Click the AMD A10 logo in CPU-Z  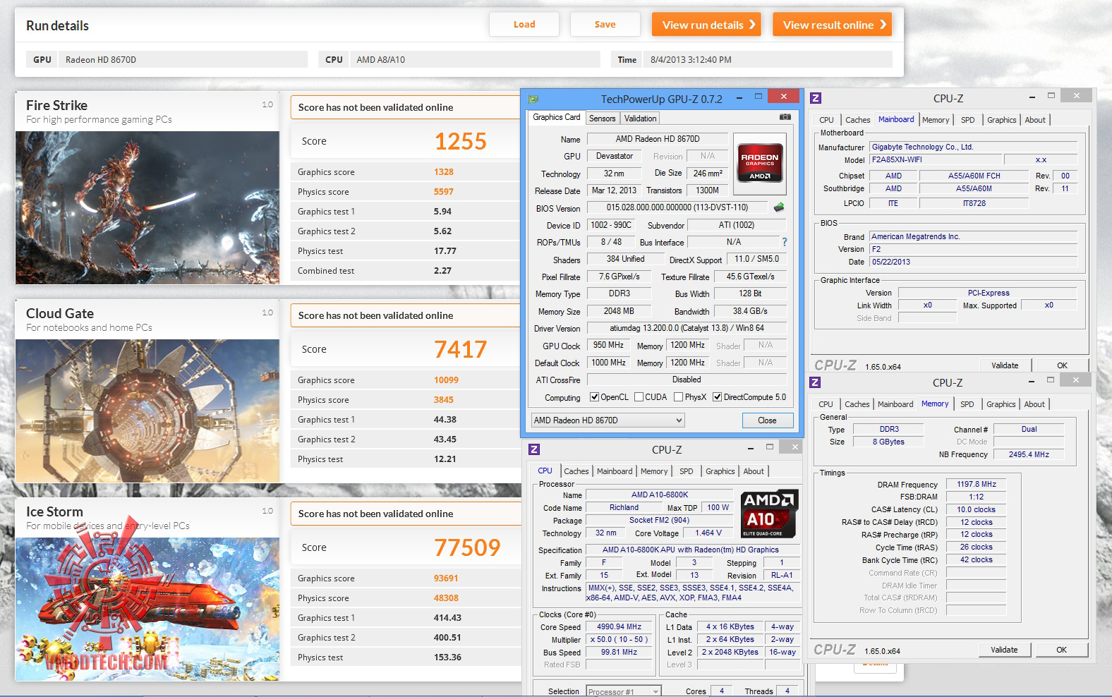770,514
